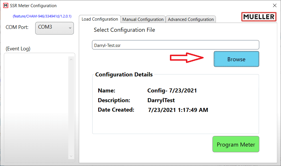The image size is (281, 166).
Task: Click the SSR Meter Configuration app icon
Action: 5,5
